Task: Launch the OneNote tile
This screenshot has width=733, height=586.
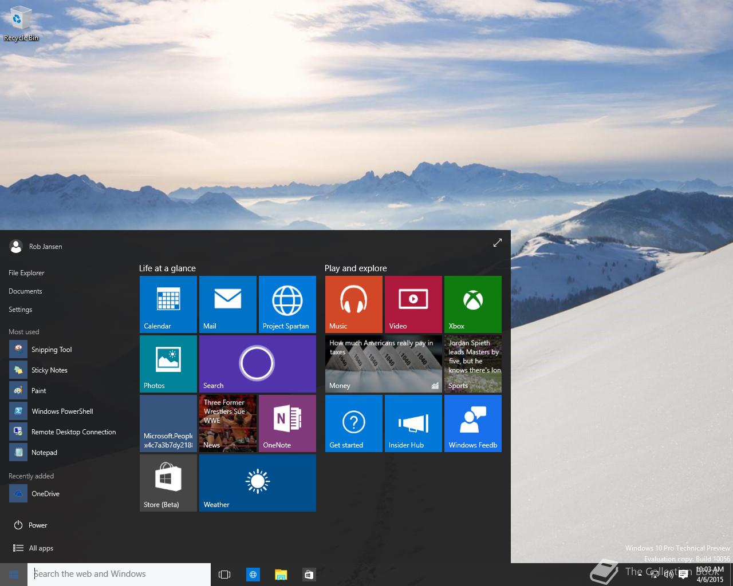Action: tap(287, 423)
